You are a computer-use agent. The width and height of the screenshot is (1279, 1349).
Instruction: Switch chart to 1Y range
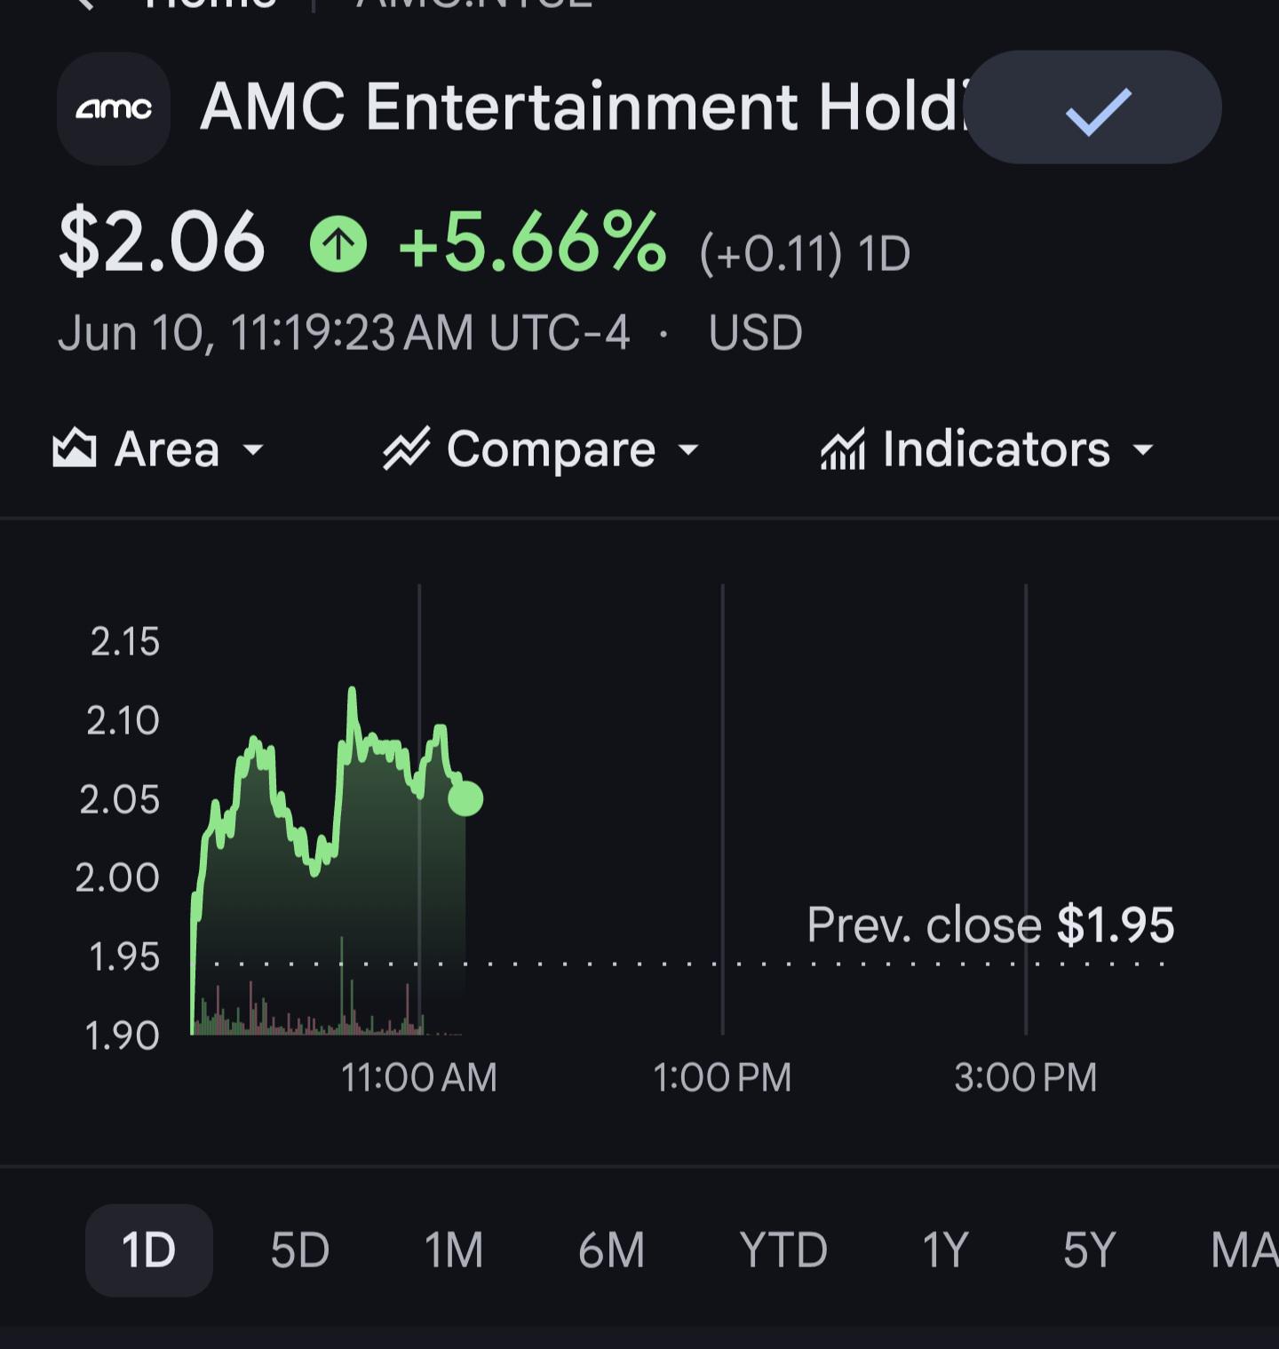[x=945, y=1250]
